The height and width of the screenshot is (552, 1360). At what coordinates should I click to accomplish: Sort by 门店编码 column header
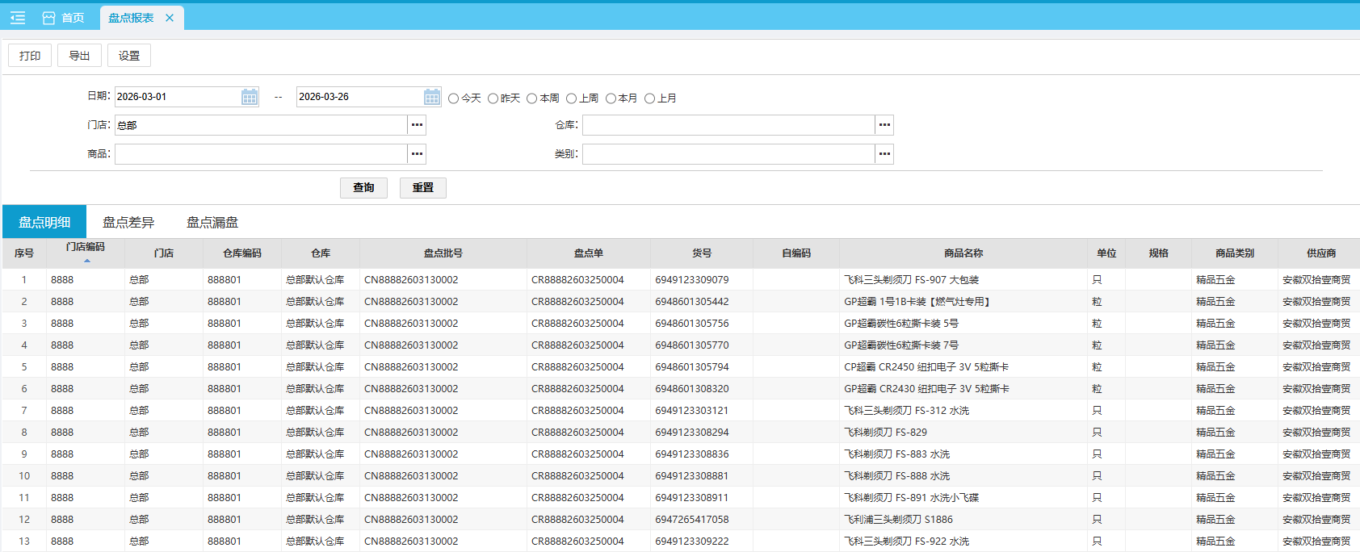point(86,248)
